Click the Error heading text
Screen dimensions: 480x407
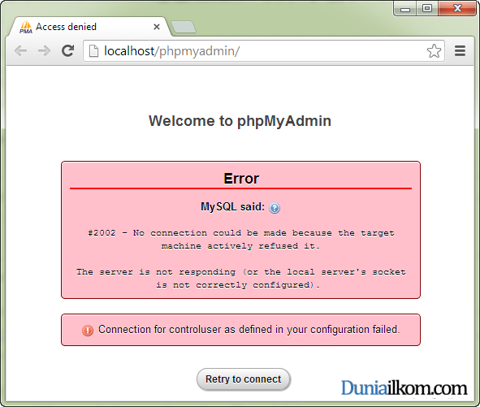(241, 179)
